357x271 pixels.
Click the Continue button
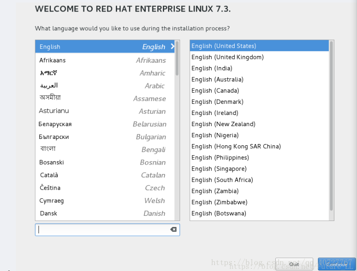[x=337, y=264]
